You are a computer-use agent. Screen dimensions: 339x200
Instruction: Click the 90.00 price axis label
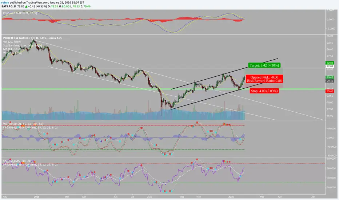[330, 49]
